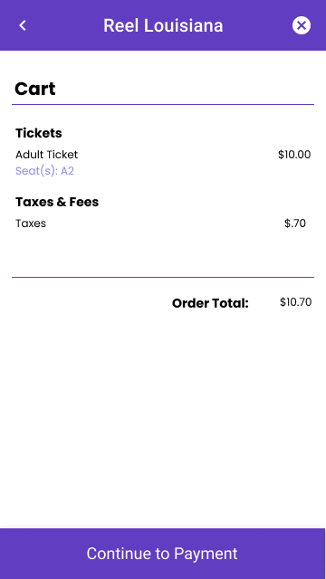
Task: Click the letters A2 in the seat text
Action: [x=67, y=171]
